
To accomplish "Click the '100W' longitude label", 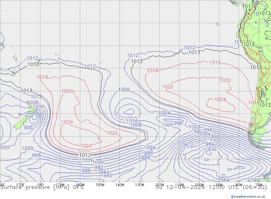I will [199, 185].
